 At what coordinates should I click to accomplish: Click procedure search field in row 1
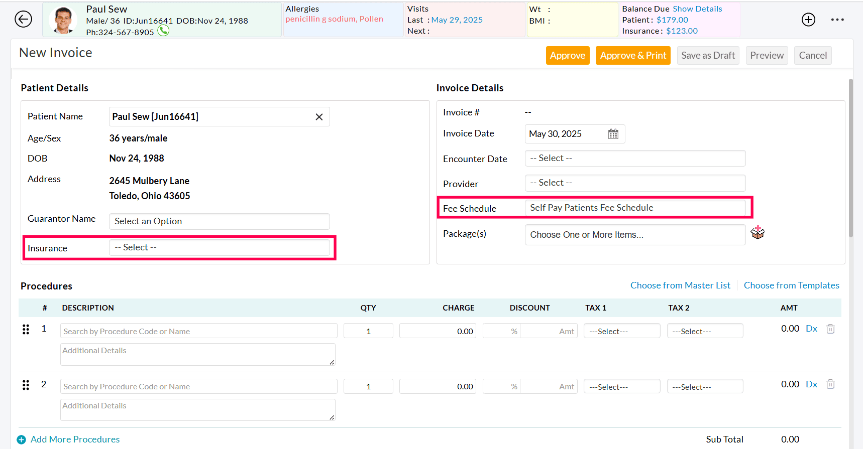198,331
